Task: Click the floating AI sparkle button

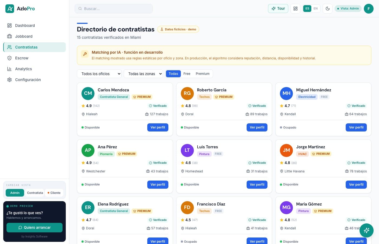Action: click(x=367, y=230)
